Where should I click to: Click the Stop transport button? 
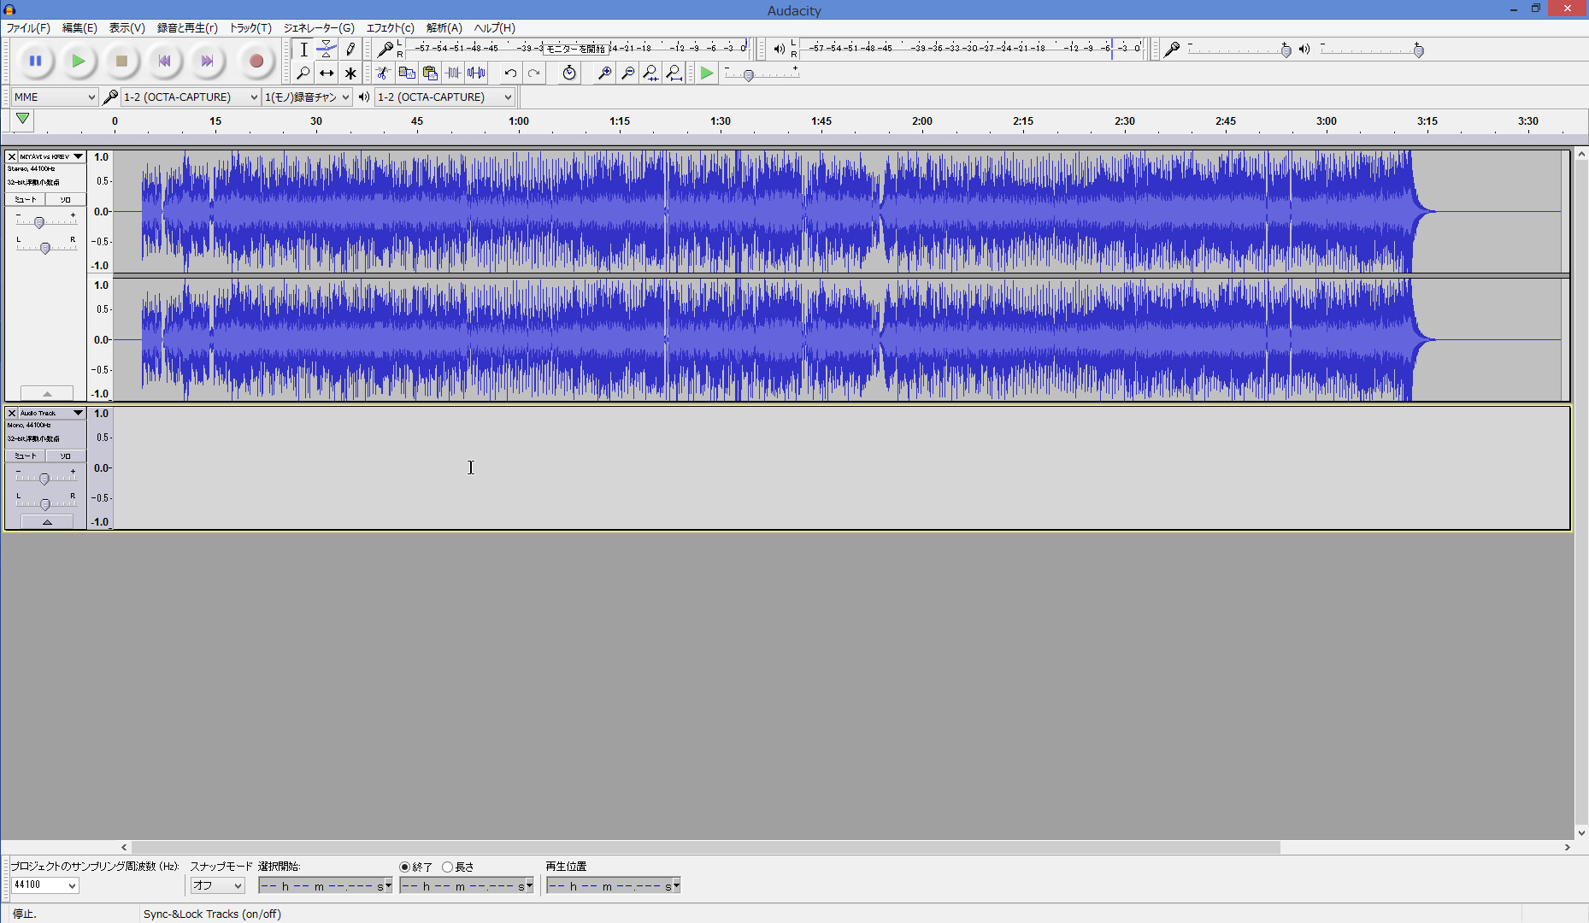coord(121,61)
